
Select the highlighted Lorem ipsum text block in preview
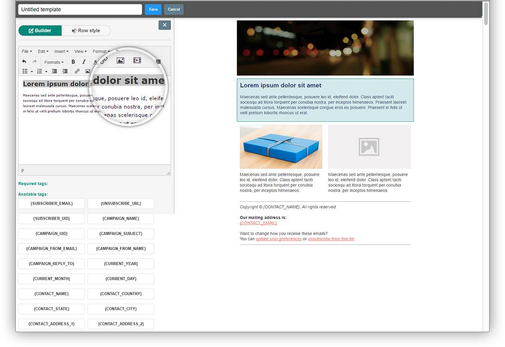coord(325,100)
